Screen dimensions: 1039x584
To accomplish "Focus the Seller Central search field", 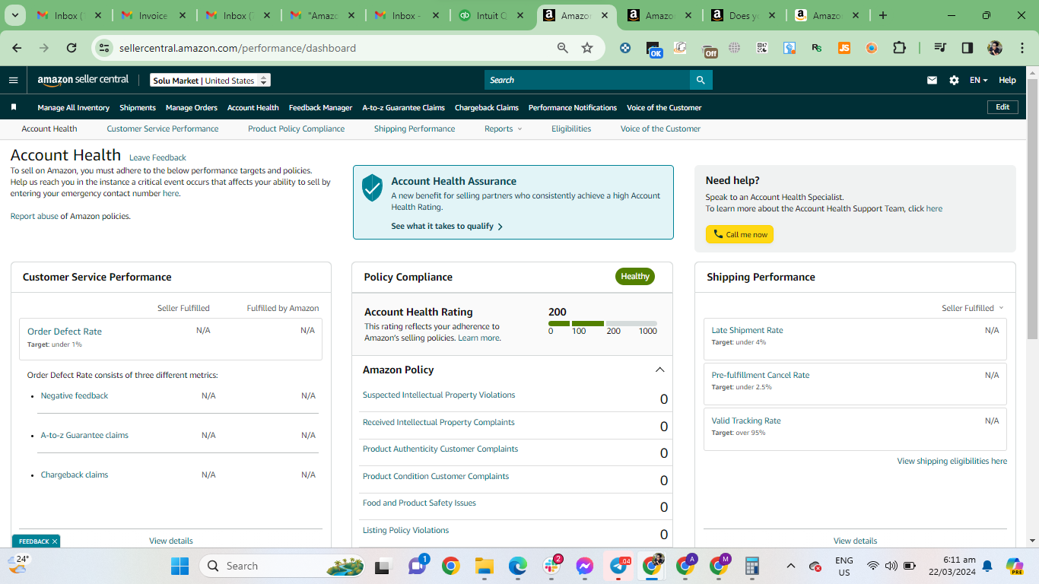I will pos(587,80).
